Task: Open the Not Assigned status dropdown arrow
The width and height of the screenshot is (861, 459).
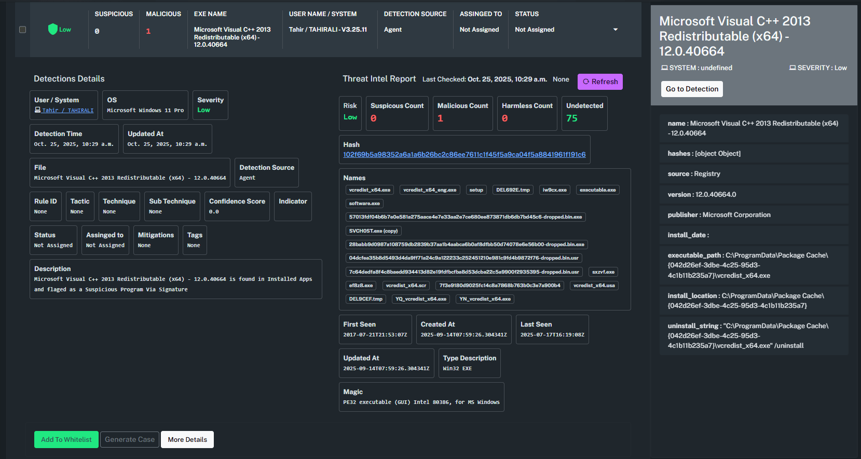Action: 616,30
